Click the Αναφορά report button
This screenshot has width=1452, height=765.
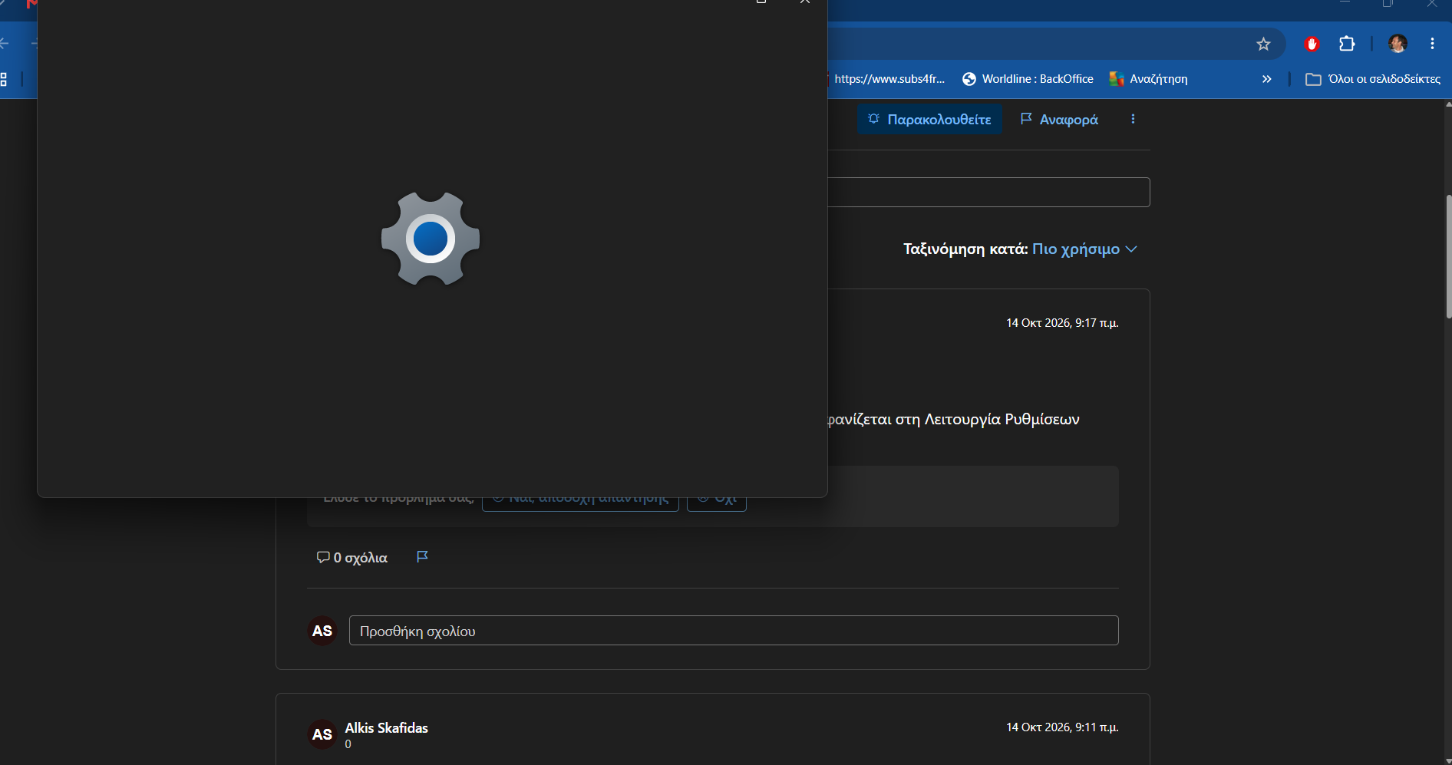[1059, 120]
